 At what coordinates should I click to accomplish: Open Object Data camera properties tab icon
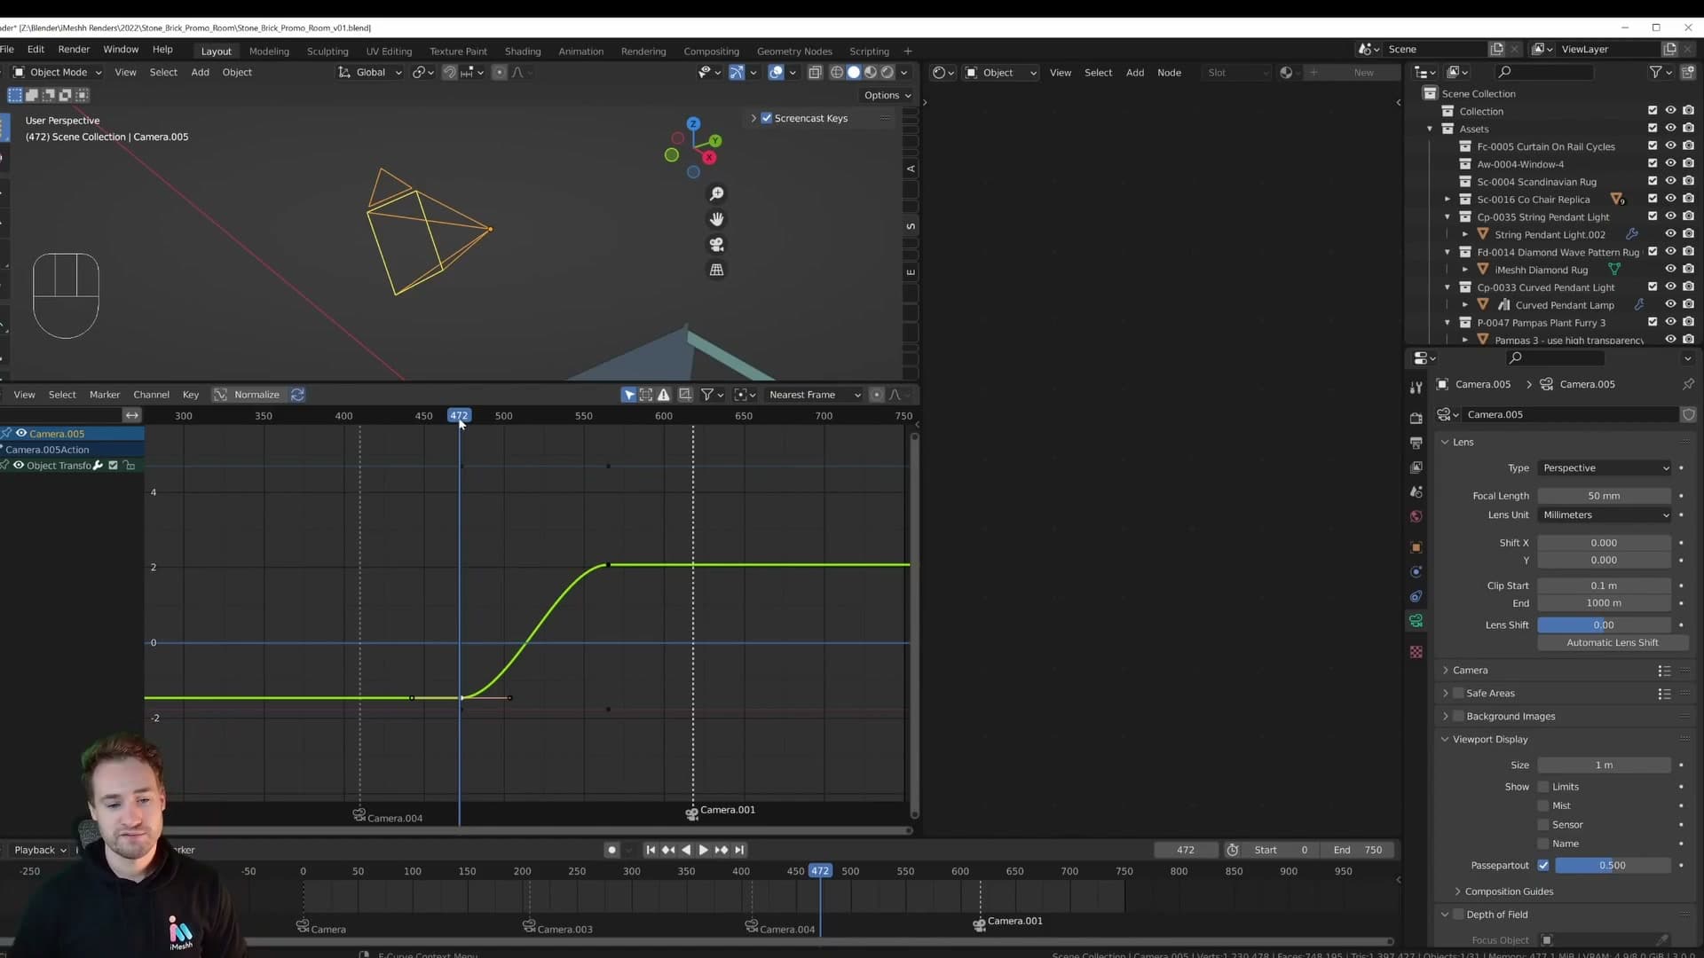pos(1416,621)
